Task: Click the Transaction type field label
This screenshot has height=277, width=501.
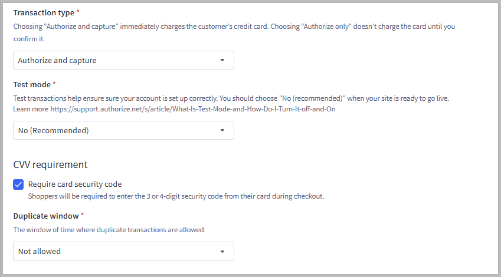Action: pyautogui.click(x=44, y=13)
